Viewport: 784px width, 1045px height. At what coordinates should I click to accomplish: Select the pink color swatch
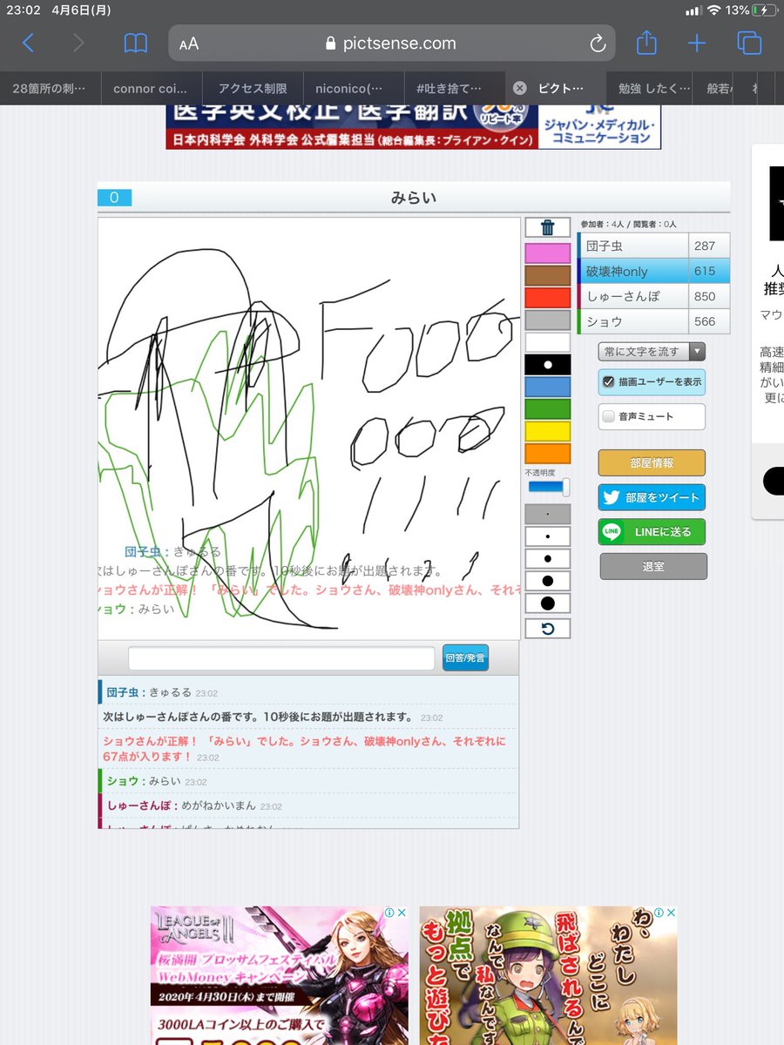547,253
